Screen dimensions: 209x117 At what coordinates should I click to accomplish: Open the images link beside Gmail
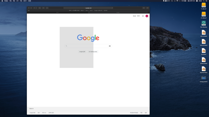pyautogui.click(x=138, y=16)
